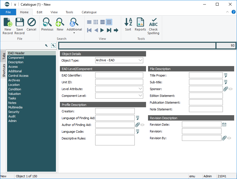Expand the Object Type dropdown

(140, 60)
